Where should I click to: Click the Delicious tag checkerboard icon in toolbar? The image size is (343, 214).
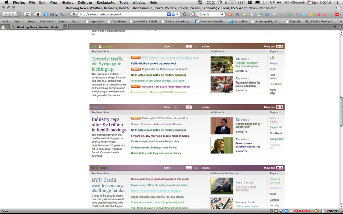click(58, 14)
